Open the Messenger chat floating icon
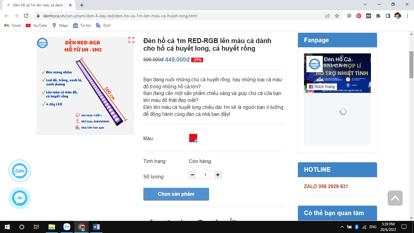The height and width of the screenshot is (233, 414). pos(20,198)
